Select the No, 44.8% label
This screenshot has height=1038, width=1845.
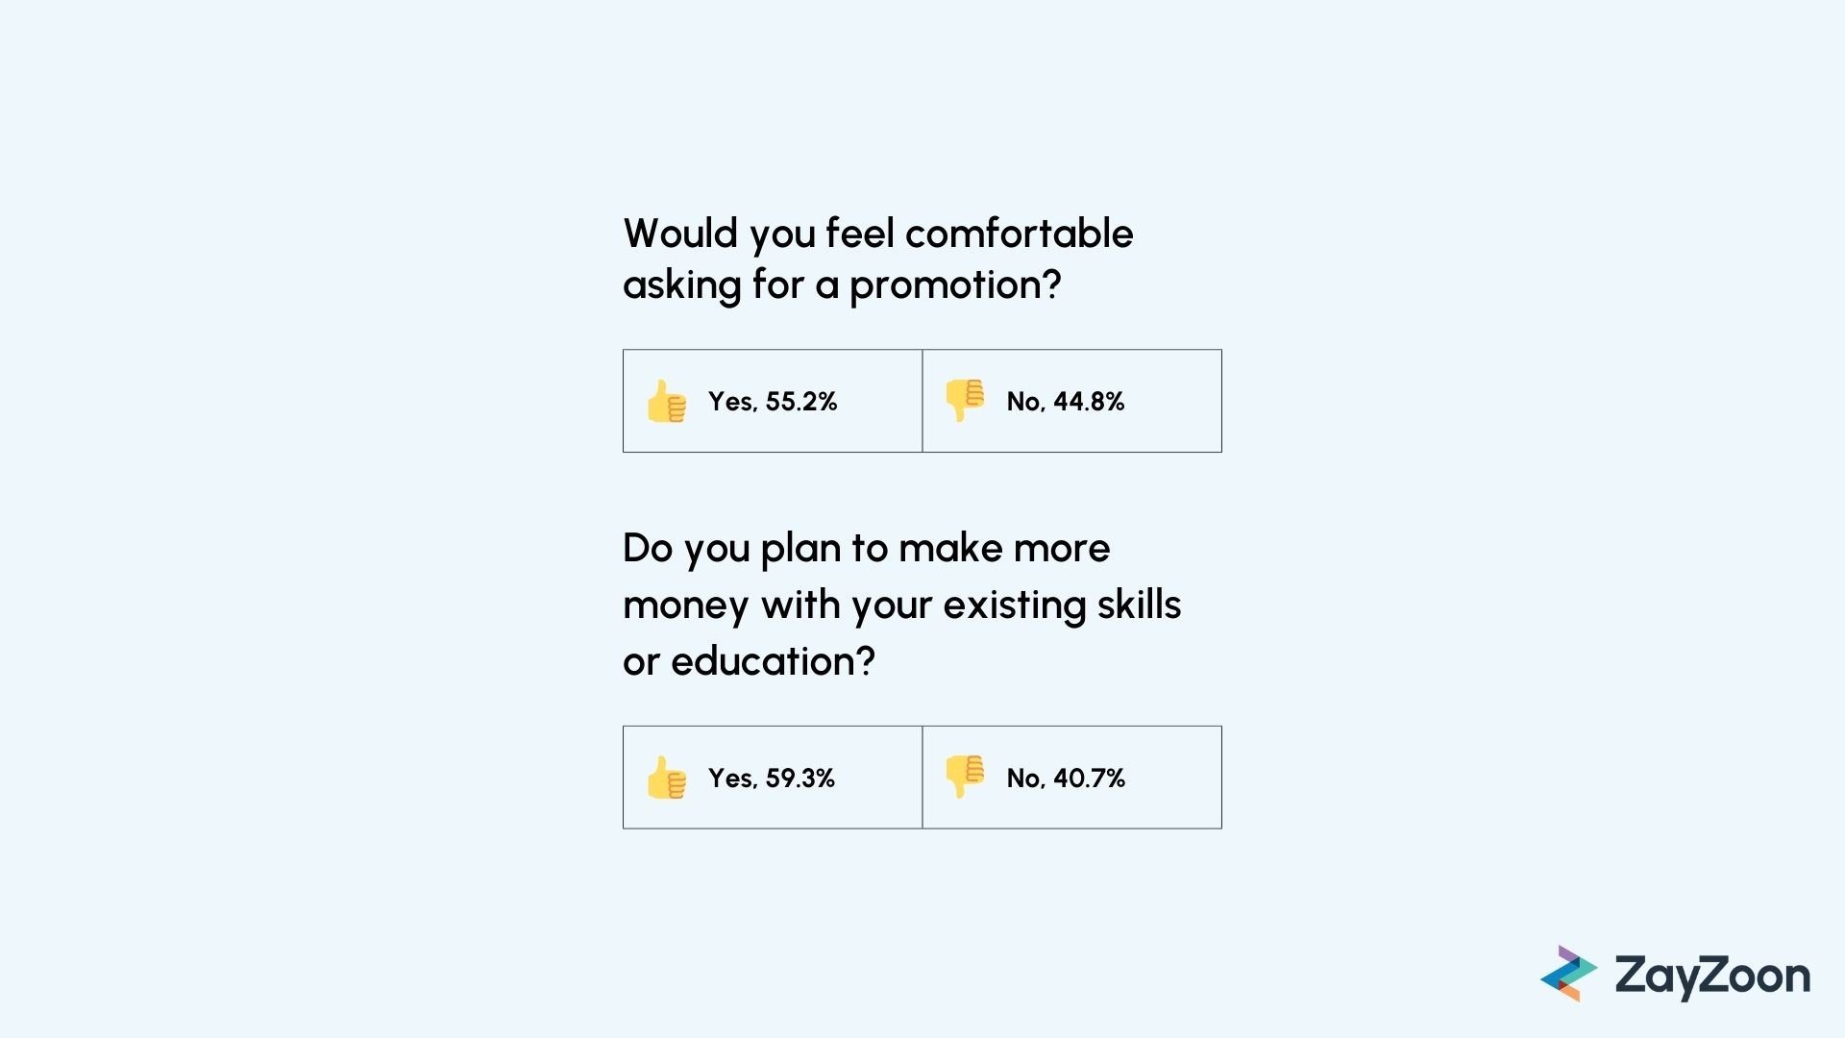coord(1066,402)
